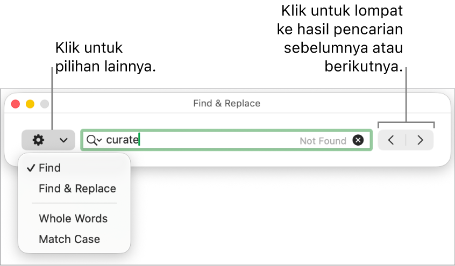Click into the search field containing curate
Image resolution: width=455 pixels, height=266 pixels.
coord(215,140)
